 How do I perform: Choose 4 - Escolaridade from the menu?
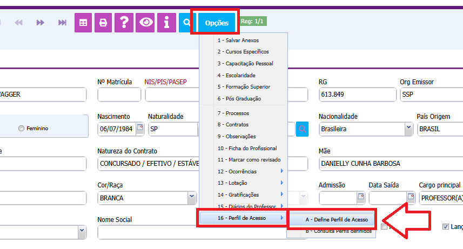[237, 75]
